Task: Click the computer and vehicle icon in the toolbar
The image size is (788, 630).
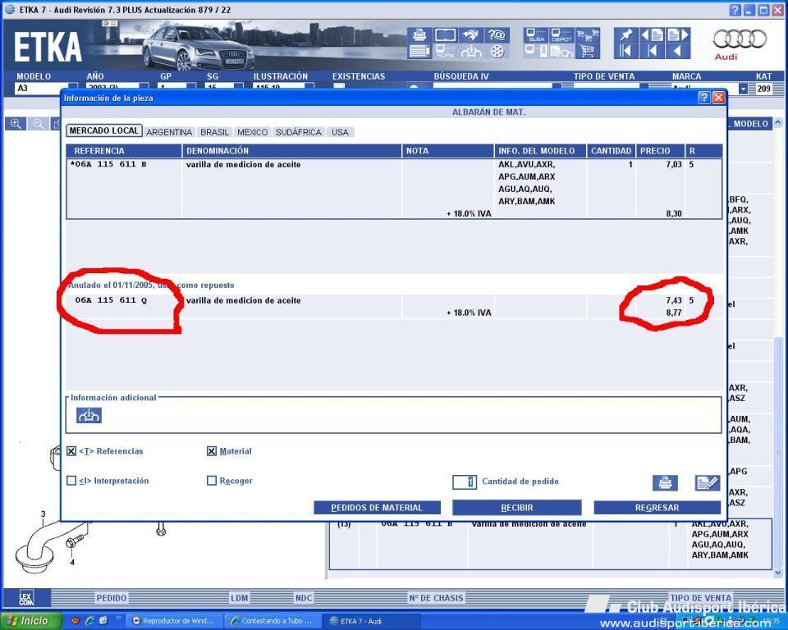Action: [x=536, y=51]
